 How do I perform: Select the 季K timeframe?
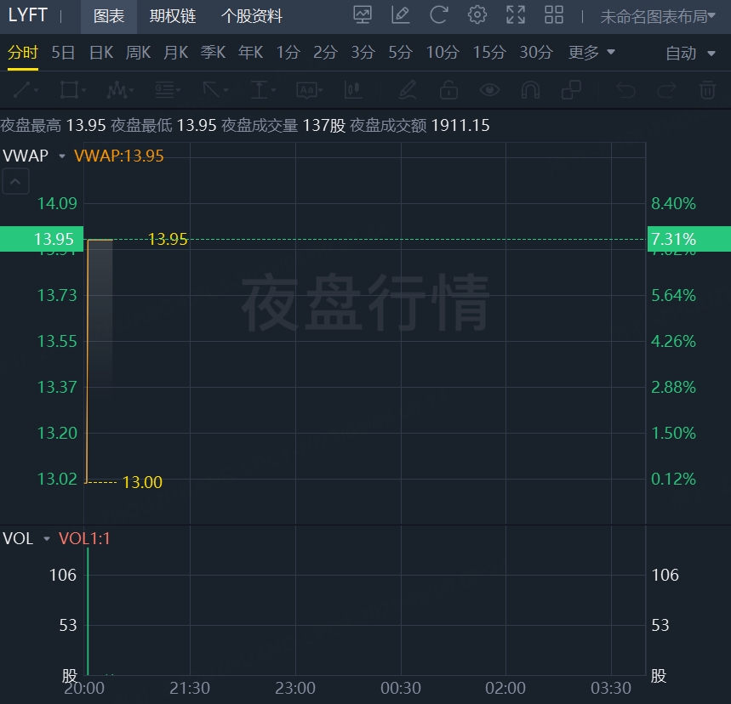click(213, 52)
